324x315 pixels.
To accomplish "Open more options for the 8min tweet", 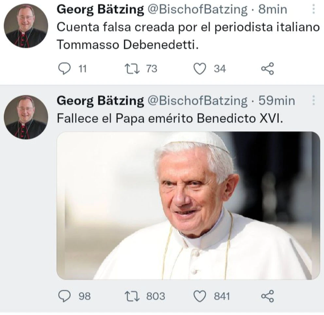I will [314, 9].
